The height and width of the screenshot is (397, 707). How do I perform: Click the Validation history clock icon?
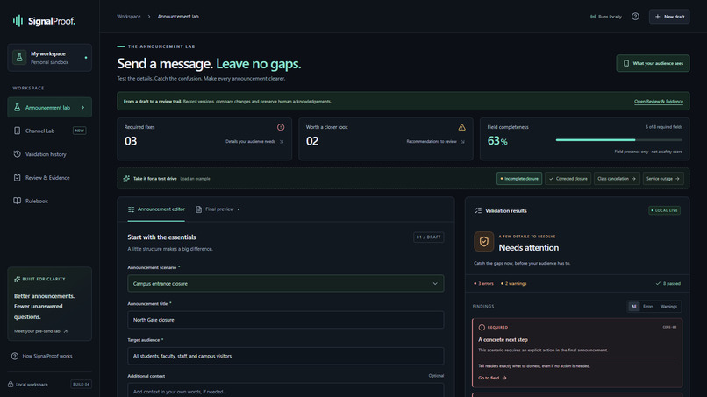coord(18,154)
